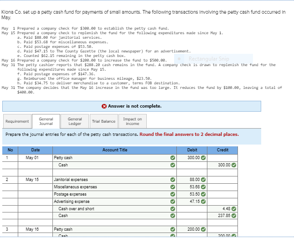This screenshot has width=294, height=238.
Task: Click the May 01 date cell
Action: point(35,158)
